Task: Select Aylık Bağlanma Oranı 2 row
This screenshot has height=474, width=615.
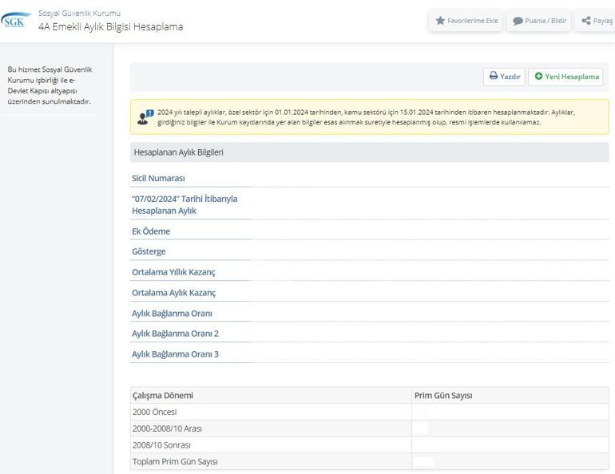Action: [x=175, y=334]
